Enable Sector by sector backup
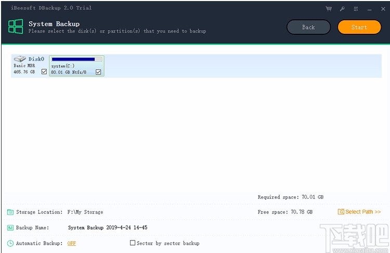Viewport: 390px width, 253px height. [x=133, y=243]
